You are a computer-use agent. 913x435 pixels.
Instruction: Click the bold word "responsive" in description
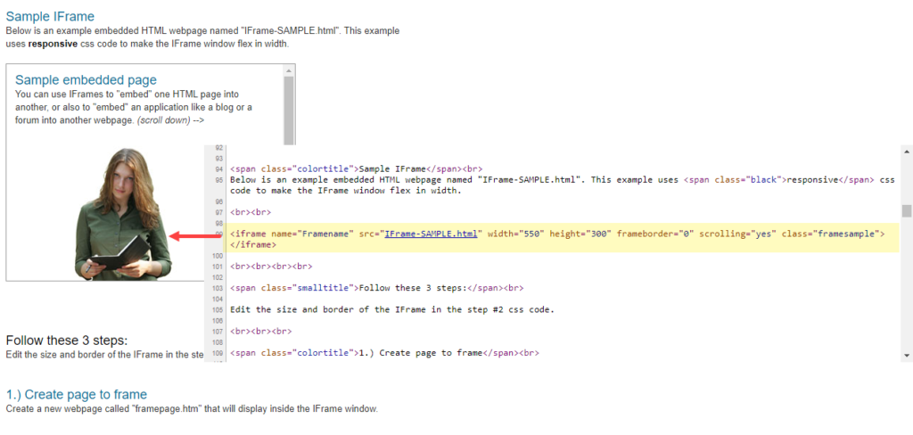click(x=53, y=44)
